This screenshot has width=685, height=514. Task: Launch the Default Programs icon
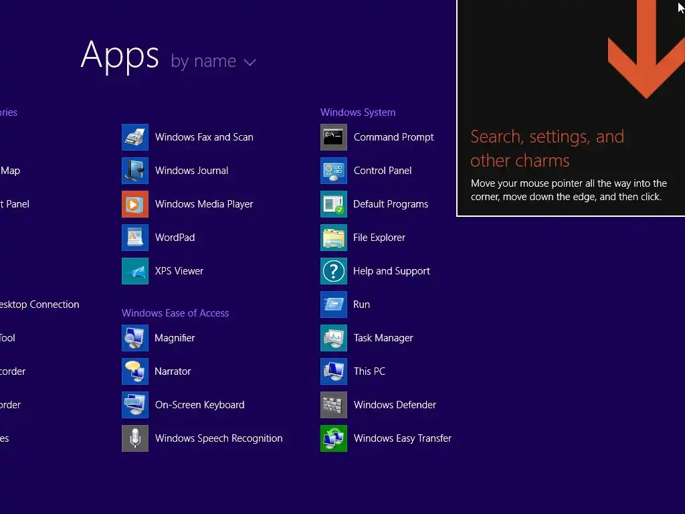[334, 204]
